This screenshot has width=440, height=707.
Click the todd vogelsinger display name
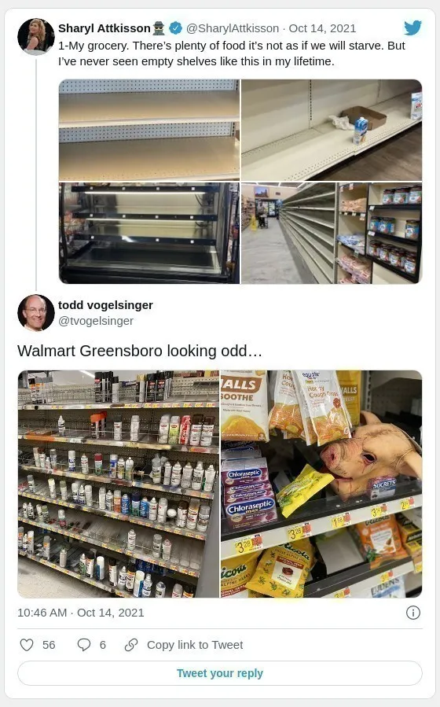(x=106, y=305)
